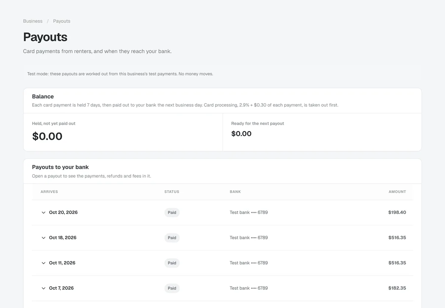Screen dimensions: 445x308
Task: Click the Paid badge for Oct 18 payout
Action: point(172,238)
